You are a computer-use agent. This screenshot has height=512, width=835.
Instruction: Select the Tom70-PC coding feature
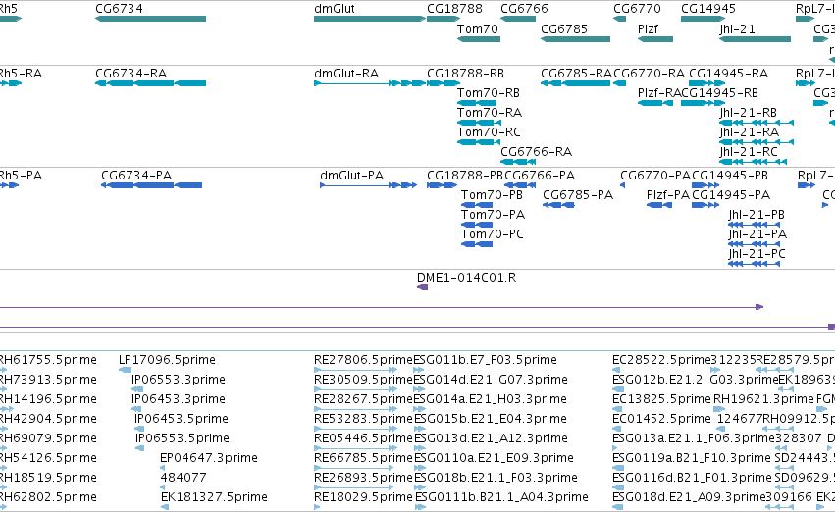[477, 244]
